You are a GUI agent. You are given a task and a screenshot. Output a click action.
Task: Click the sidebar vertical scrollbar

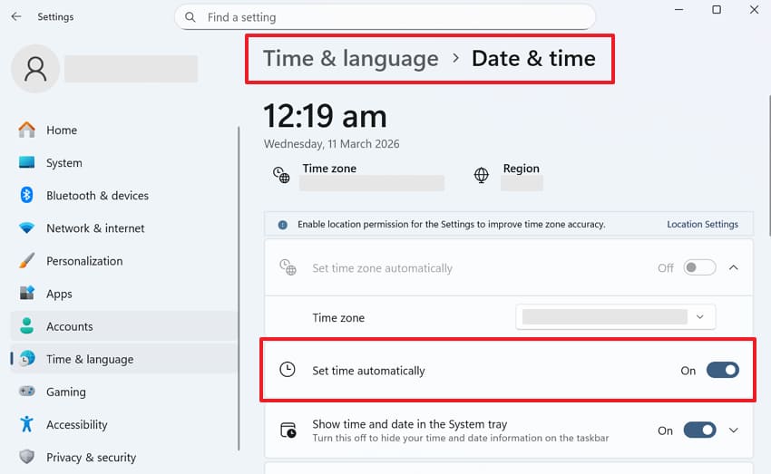pos(239,288)
